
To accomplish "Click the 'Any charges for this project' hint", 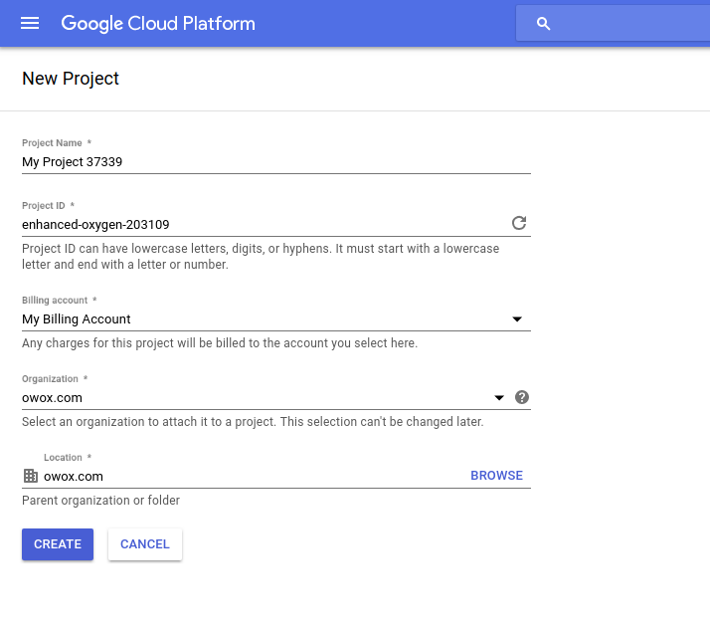I will click(220, 343).
